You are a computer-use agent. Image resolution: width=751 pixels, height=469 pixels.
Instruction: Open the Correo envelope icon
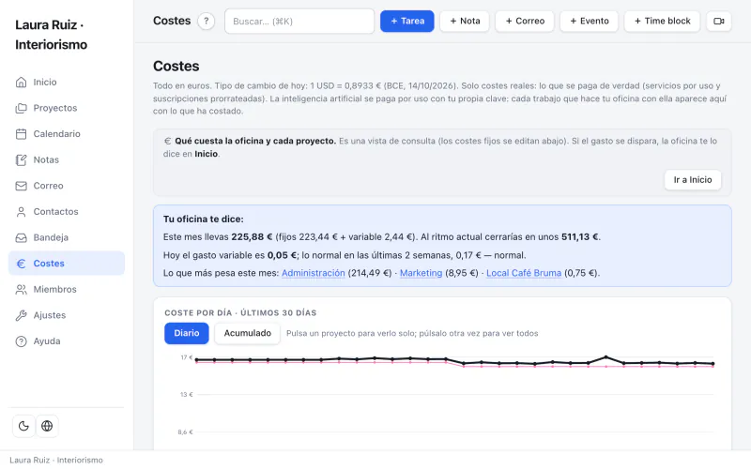point(21,186)
